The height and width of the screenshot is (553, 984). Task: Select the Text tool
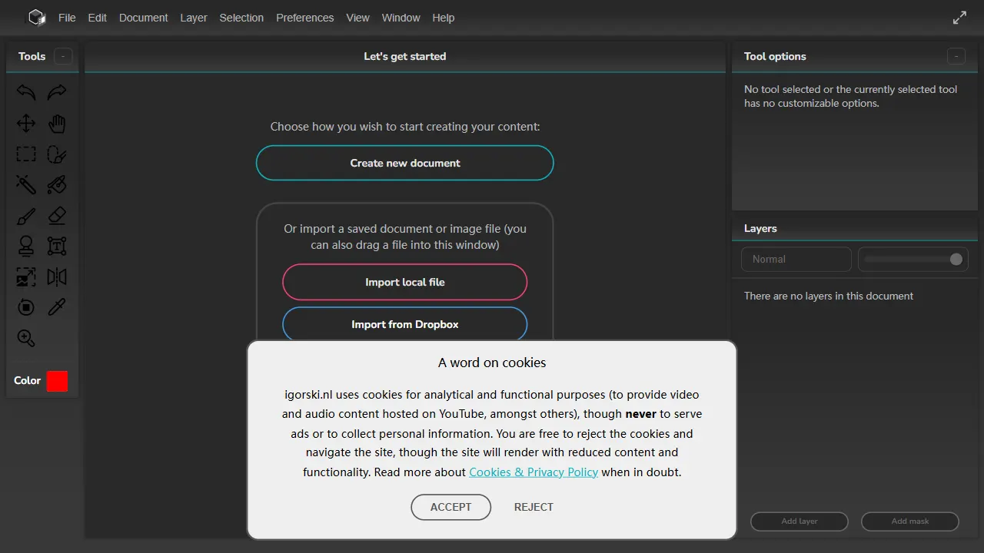click(x=57, y=247)
